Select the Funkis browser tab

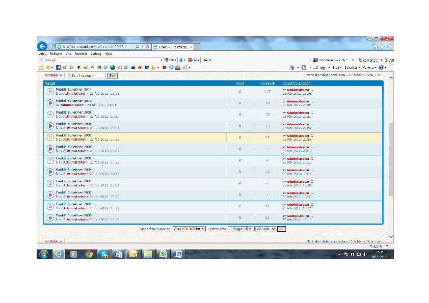pos(173,47)
